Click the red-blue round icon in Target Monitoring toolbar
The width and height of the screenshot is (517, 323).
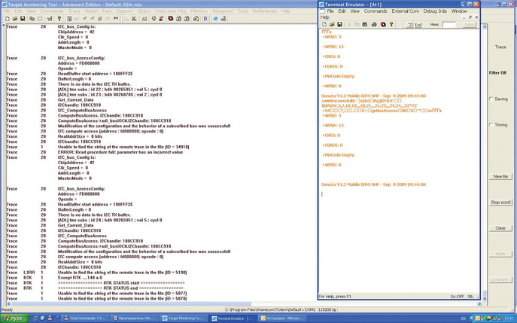170,19
